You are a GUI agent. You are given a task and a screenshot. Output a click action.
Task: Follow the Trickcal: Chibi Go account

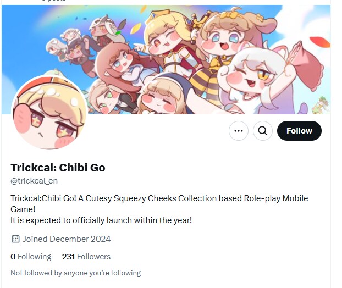299,131
